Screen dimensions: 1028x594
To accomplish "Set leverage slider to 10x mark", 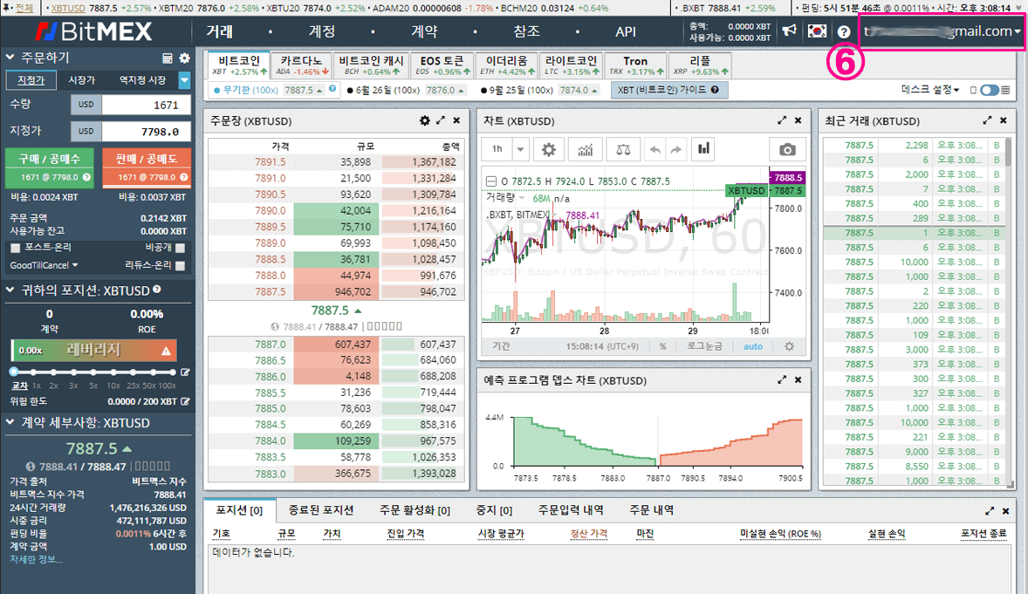I will 113,372.
